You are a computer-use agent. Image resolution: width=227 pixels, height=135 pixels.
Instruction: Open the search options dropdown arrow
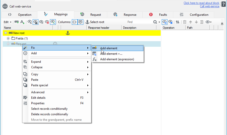[x=159, y=22]
